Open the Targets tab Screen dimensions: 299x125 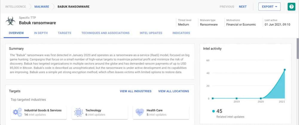point(65,33)
